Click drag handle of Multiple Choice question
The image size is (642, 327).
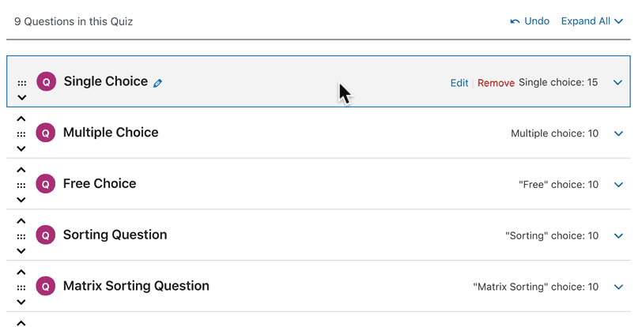(x=21, y=133)
